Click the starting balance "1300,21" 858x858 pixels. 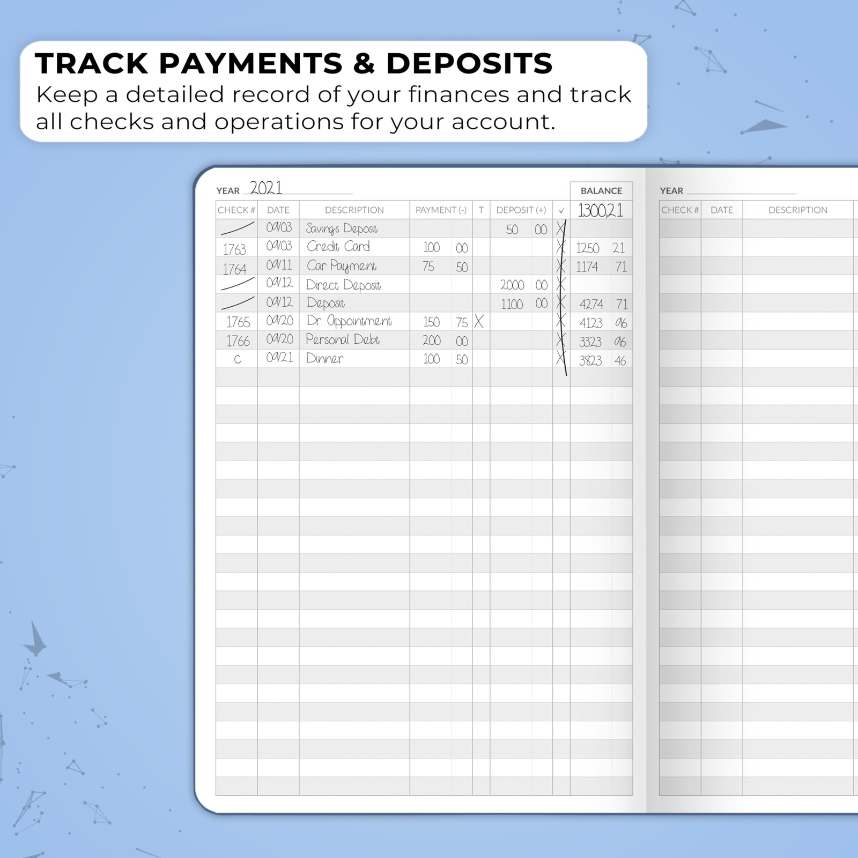pyautogui.click(x=601, y=210)
